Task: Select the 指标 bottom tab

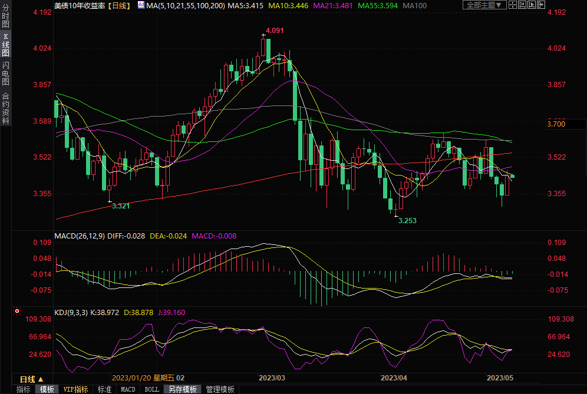Action: [24, 389]
